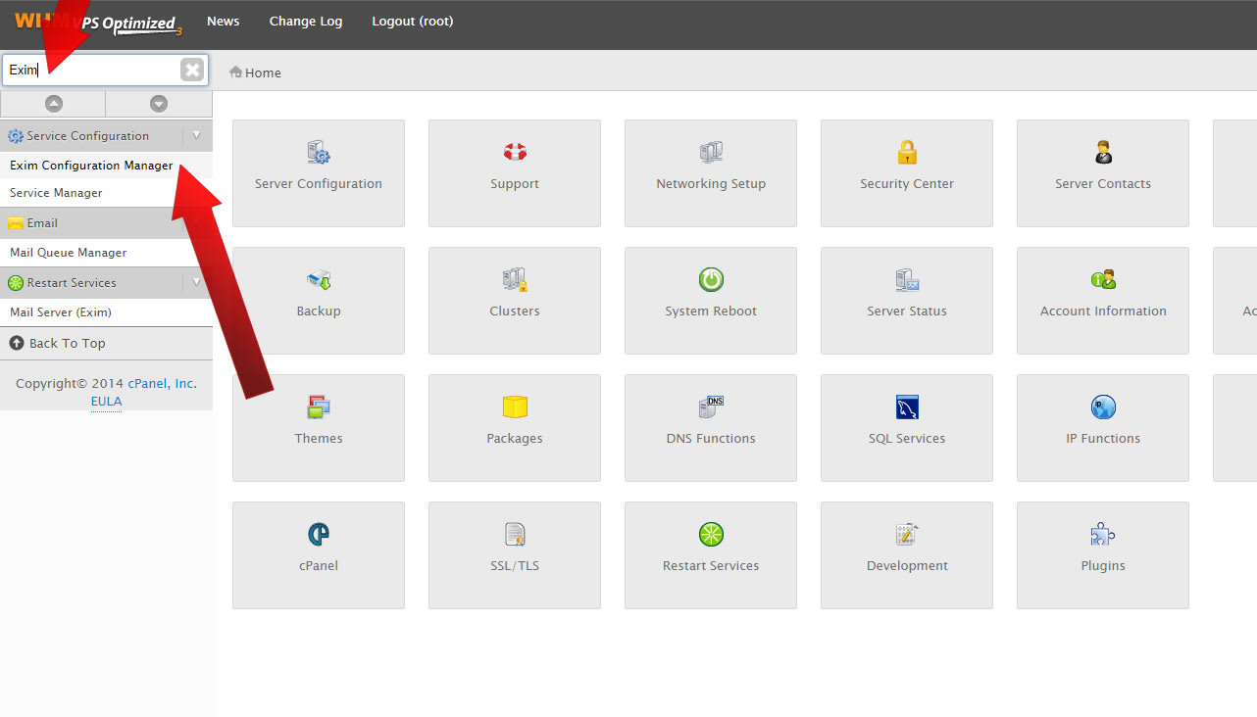The height and width of the screenshot is (717, 1257).
Task: Select the Restart Services sidebar header
Action: point(106,282)
